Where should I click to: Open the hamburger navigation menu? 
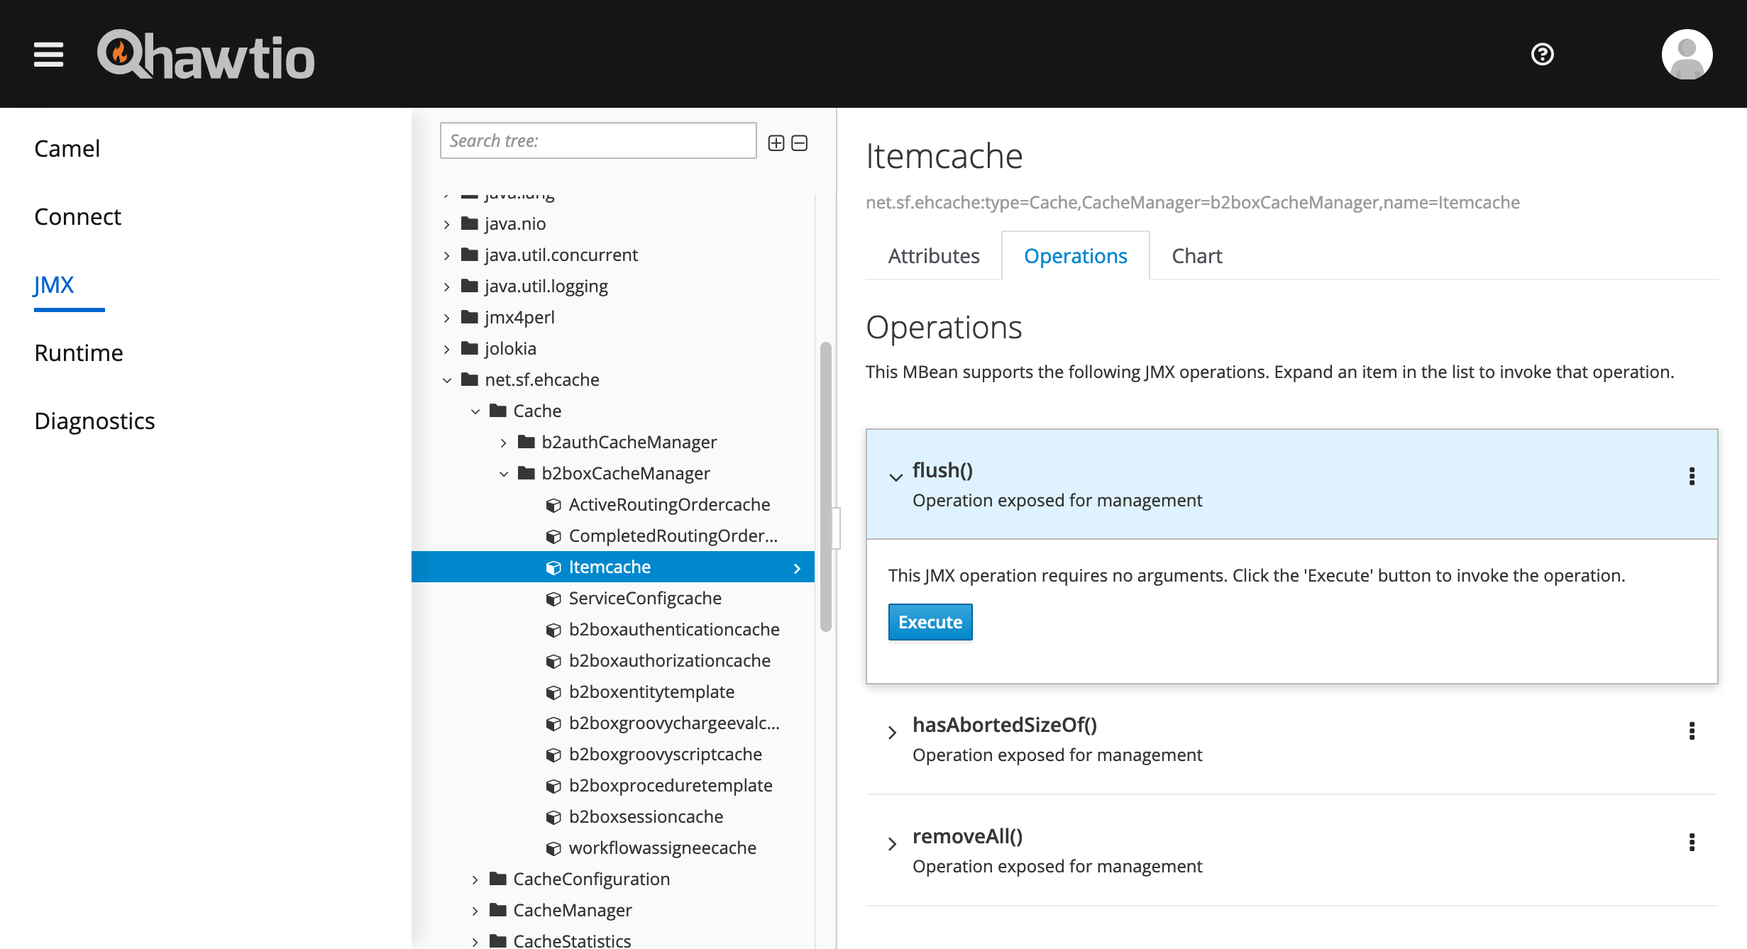click(x=48, y=55)
